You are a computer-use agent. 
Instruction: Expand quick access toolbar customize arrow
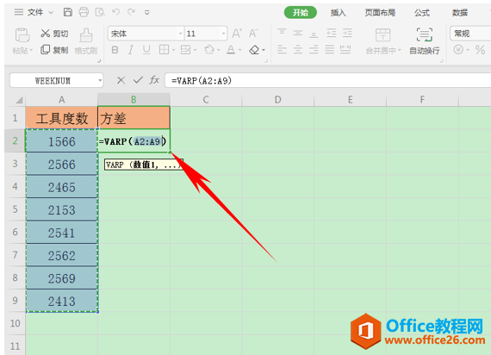point(146,13)
